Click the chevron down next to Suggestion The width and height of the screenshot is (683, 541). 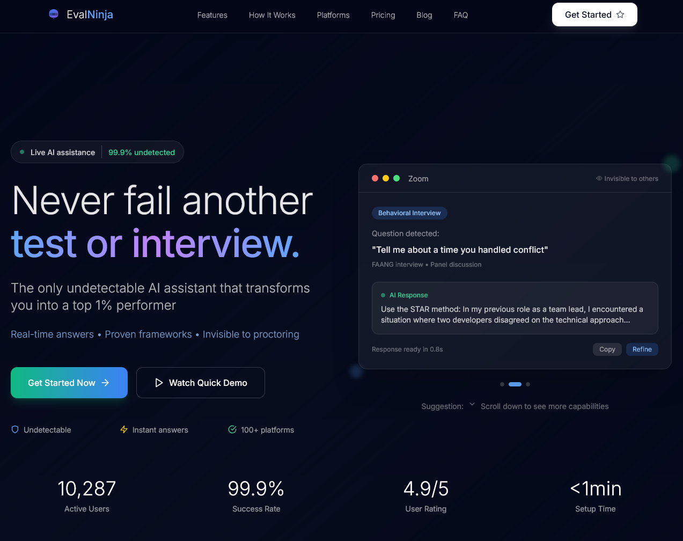472,404
